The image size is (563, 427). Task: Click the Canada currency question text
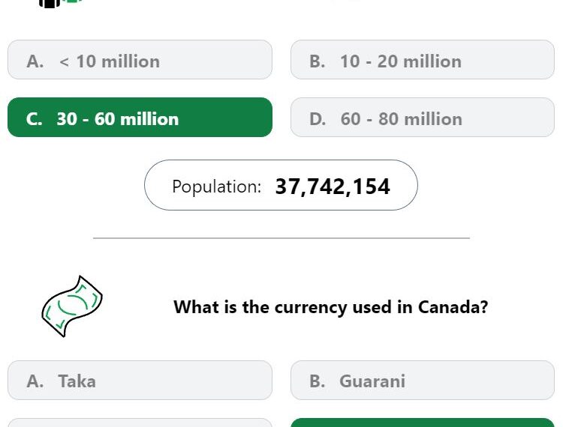331,307
